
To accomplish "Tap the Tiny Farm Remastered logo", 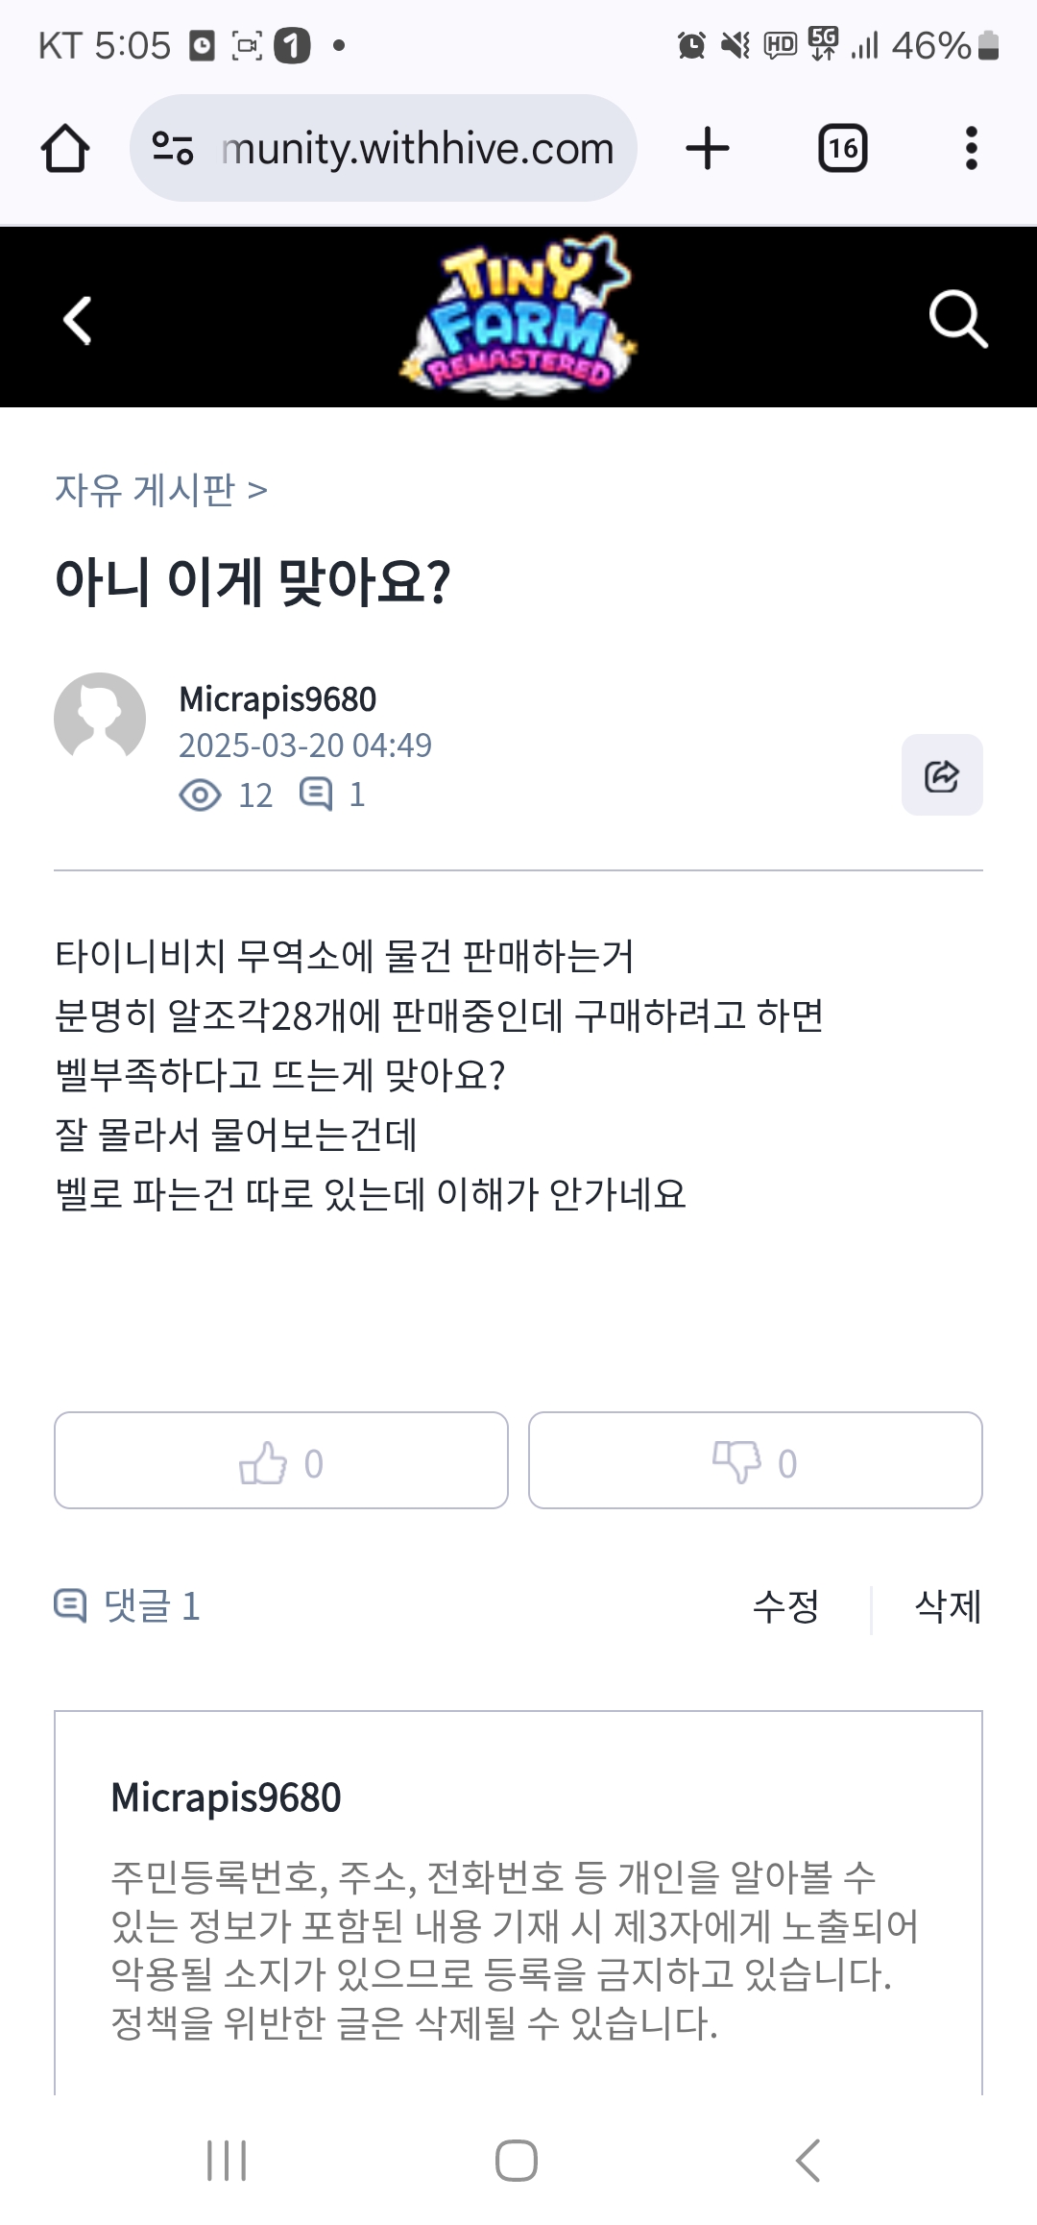I will [518, 317].
